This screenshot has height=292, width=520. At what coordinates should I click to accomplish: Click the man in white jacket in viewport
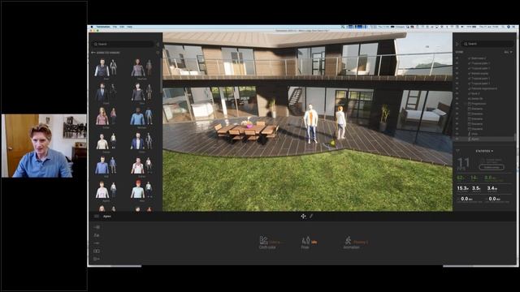tap(310, 123)
